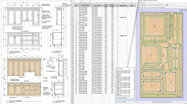
Task: Click the 'CUSTOM CABINERY' view title in drawing
Action: click(16, 101)
